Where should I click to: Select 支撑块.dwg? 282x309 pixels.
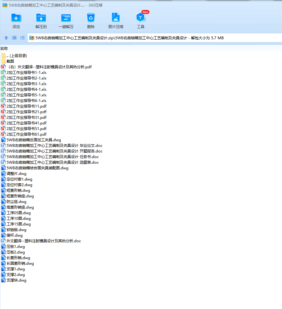(14, 280)
